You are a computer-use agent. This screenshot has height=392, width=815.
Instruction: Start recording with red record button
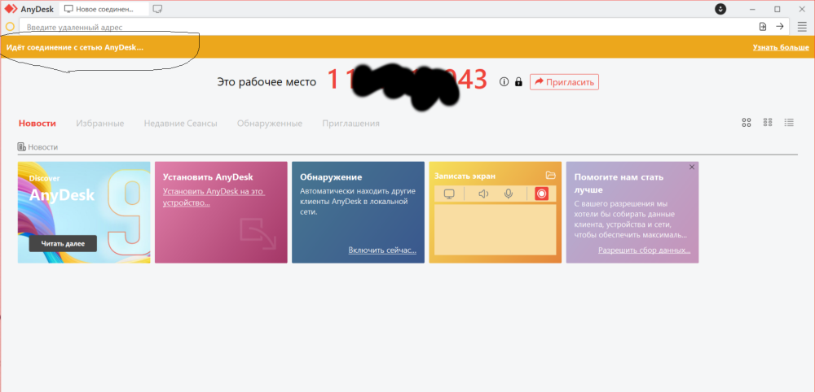(x=542, y=194)
